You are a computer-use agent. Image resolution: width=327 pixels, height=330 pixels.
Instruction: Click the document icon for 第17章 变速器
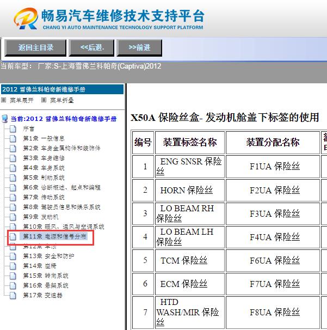(x=13, y=295)
